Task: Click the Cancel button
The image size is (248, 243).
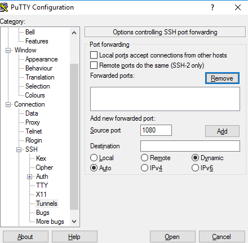Action: 222,237
